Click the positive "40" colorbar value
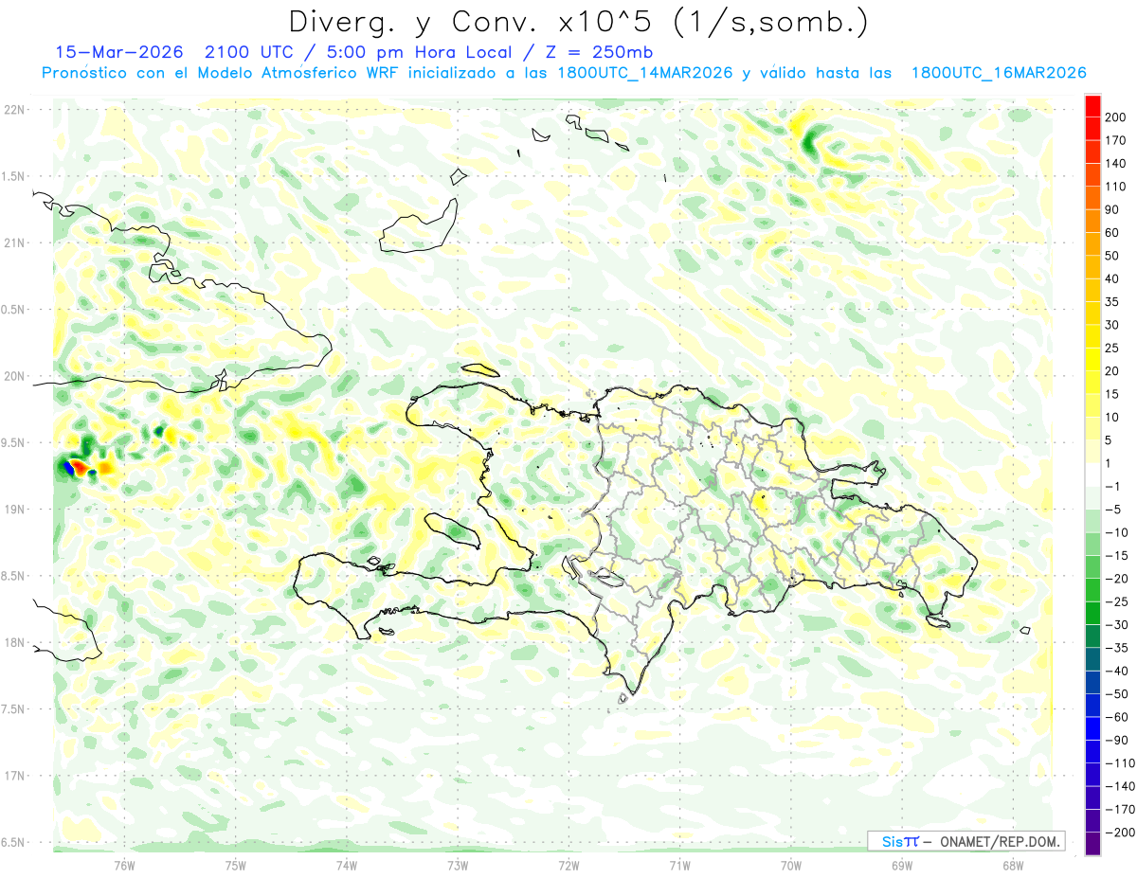Viewport: 1137px width, 878px height. [x=1112, y=279]
